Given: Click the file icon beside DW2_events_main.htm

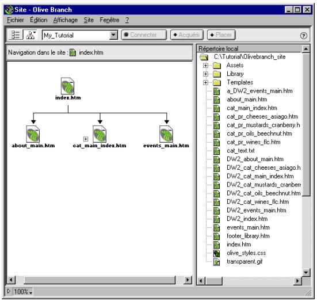Looking at the screenshot, I should [217, 211].
